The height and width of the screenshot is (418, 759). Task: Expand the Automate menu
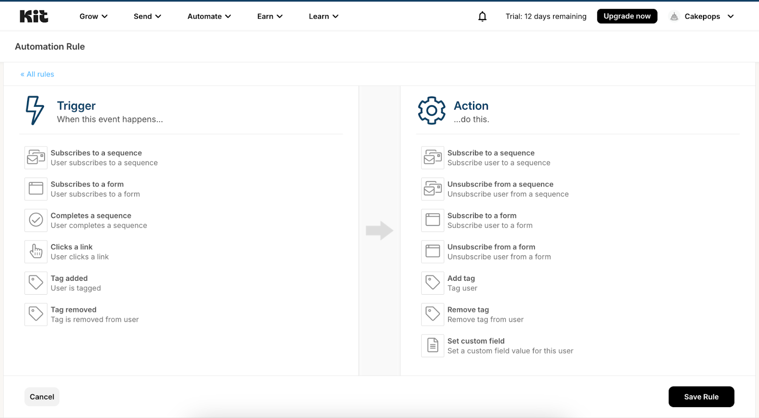(209, 17)
